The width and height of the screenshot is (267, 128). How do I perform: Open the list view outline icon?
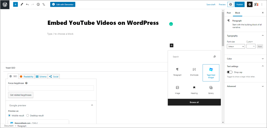pyautogui.click(x=44, y=4)
